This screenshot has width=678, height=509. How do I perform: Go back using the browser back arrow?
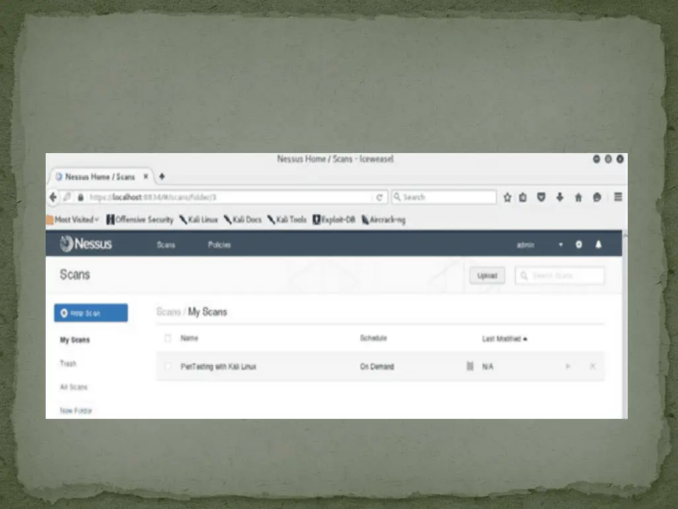tap(53, 198)
